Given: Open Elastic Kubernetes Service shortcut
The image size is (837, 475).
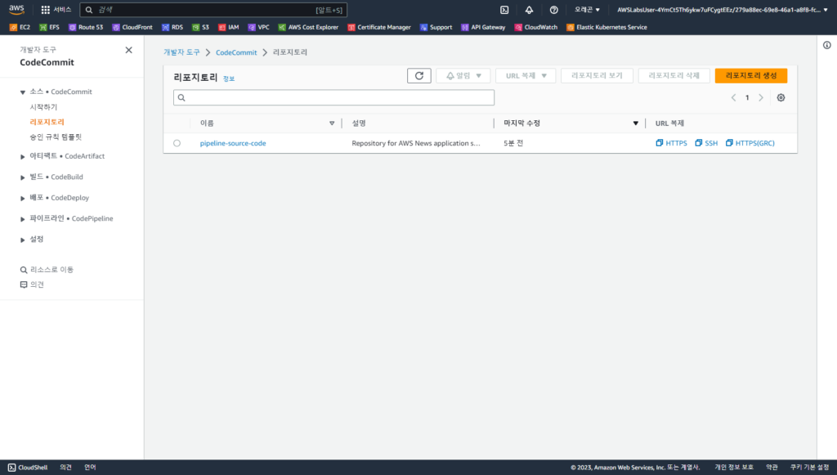Looking at the screenshot, I should (x=607, y=27).
